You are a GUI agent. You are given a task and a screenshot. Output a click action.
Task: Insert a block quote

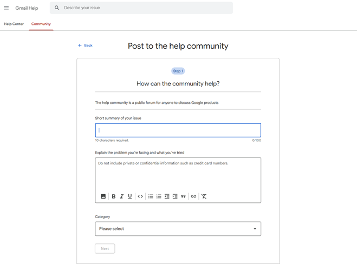coord(183,196)
